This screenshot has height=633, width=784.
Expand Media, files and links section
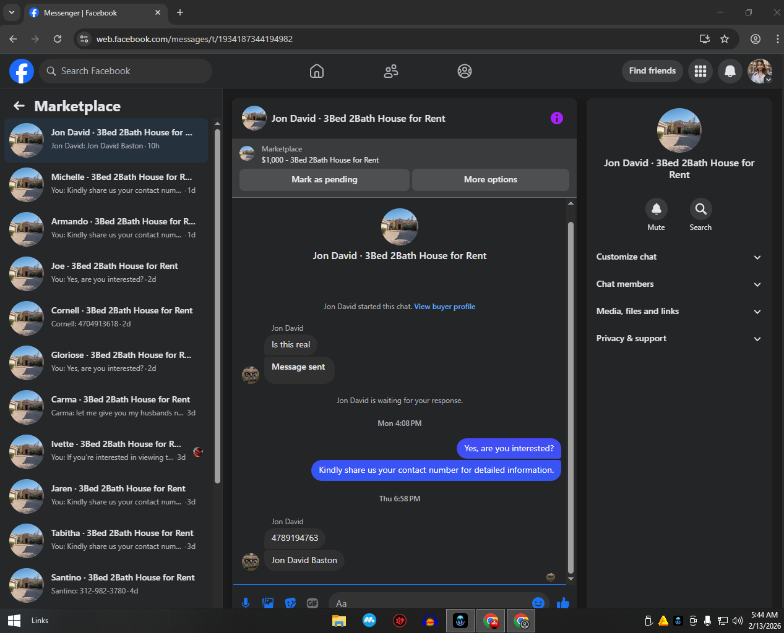[x=679, y=311]
